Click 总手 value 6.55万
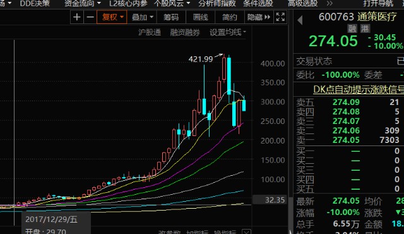The height and width of the screenshot is (234, 404). (x=346, y=224)
